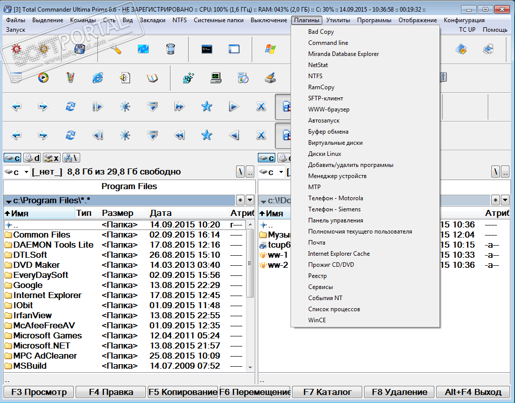Select Microsoft Games folder

125,336
